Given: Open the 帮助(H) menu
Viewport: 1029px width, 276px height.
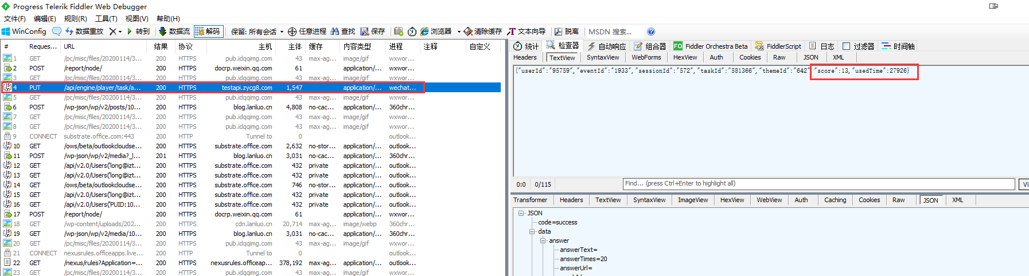Looking at the screenshot, I should pos(168,19).
